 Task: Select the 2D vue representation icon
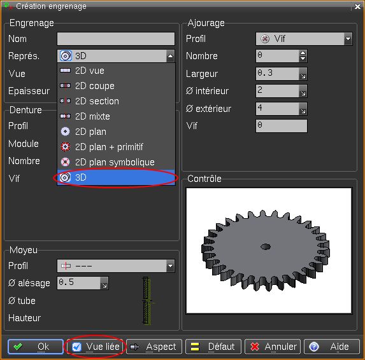point(65,71)
